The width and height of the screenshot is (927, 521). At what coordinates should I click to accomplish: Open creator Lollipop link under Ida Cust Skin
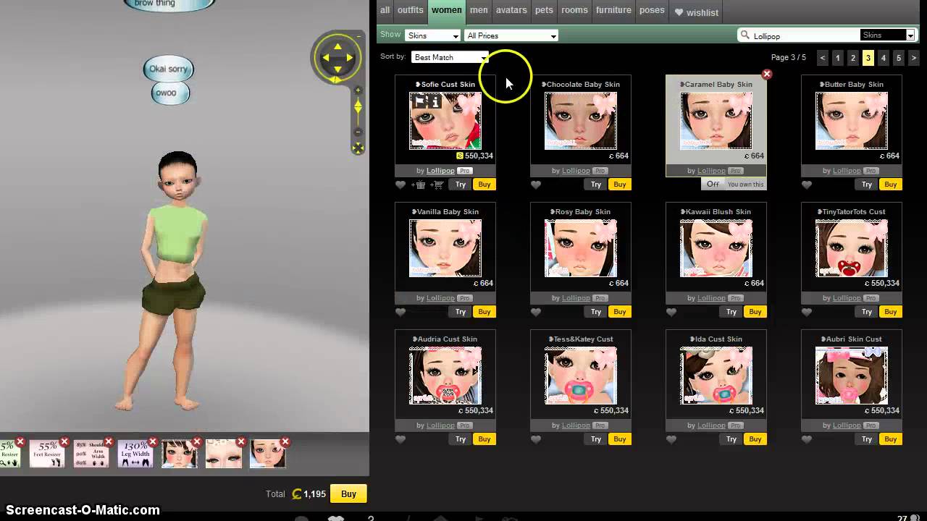point(711,425)
